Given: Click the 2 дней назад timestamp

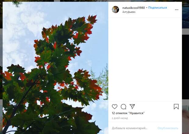Looking at the screenshot, I should click(x=120, y=118).
